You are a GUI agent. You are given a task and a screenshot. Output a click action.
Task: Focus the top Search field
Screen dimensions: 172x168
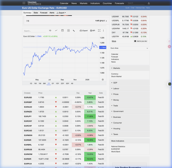click(136, 3)
